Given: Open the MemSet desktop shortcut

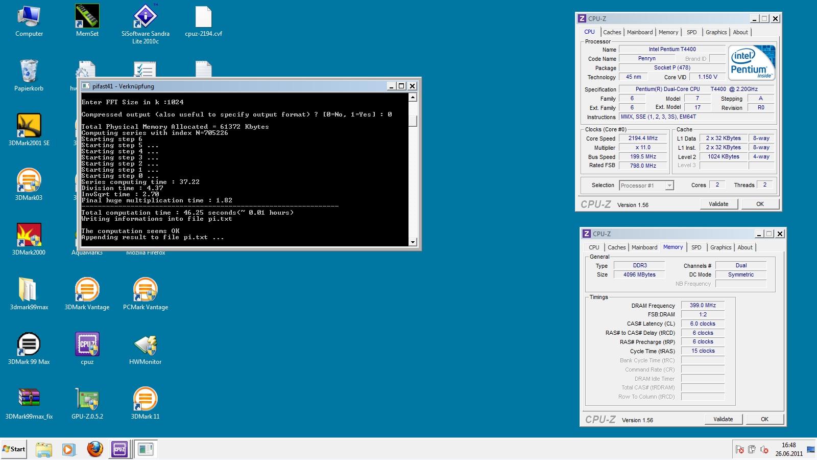Looking at the screenshot, I should tap(87, 21).
